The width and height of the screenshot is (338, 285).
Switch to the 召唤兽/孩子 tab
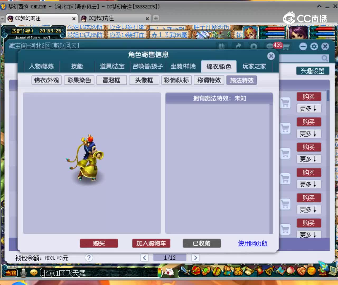pos(148,66)
